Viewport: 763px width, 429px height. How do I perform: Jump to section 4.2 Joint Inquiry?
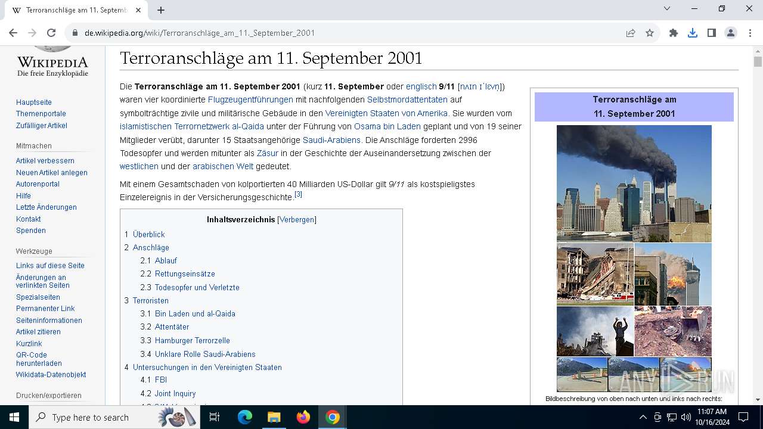(168, 394)
